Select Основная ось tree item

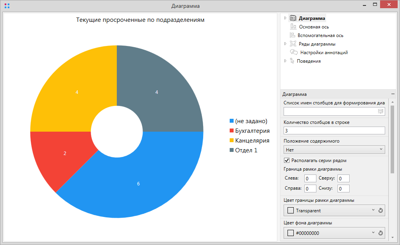pos(314,26)
